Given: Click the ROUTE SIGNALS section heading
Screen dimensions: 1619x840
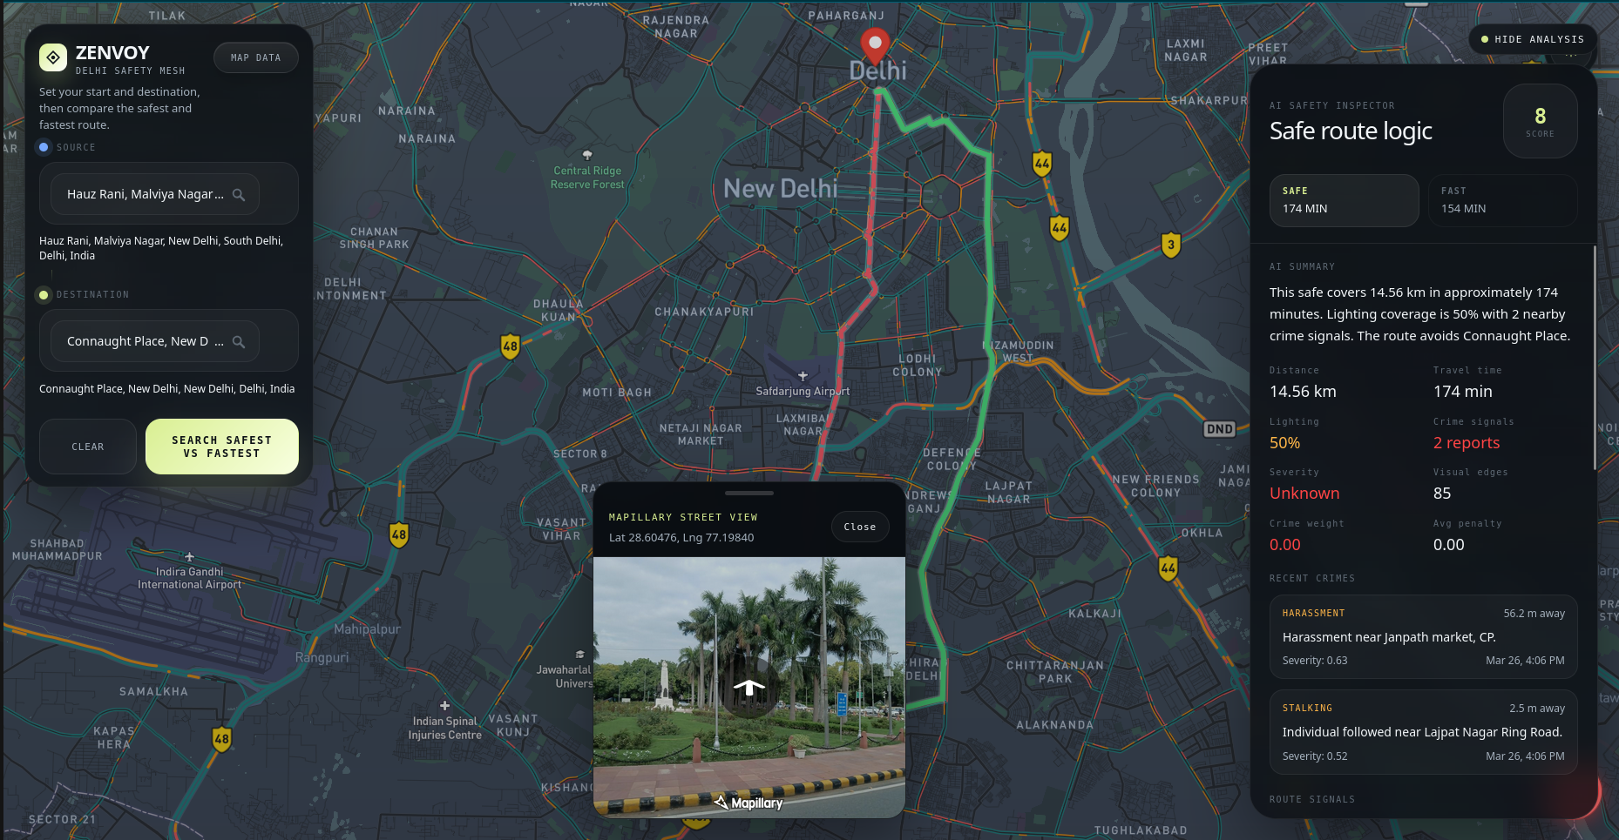Looking at the screenshot, I should 1312,799.
